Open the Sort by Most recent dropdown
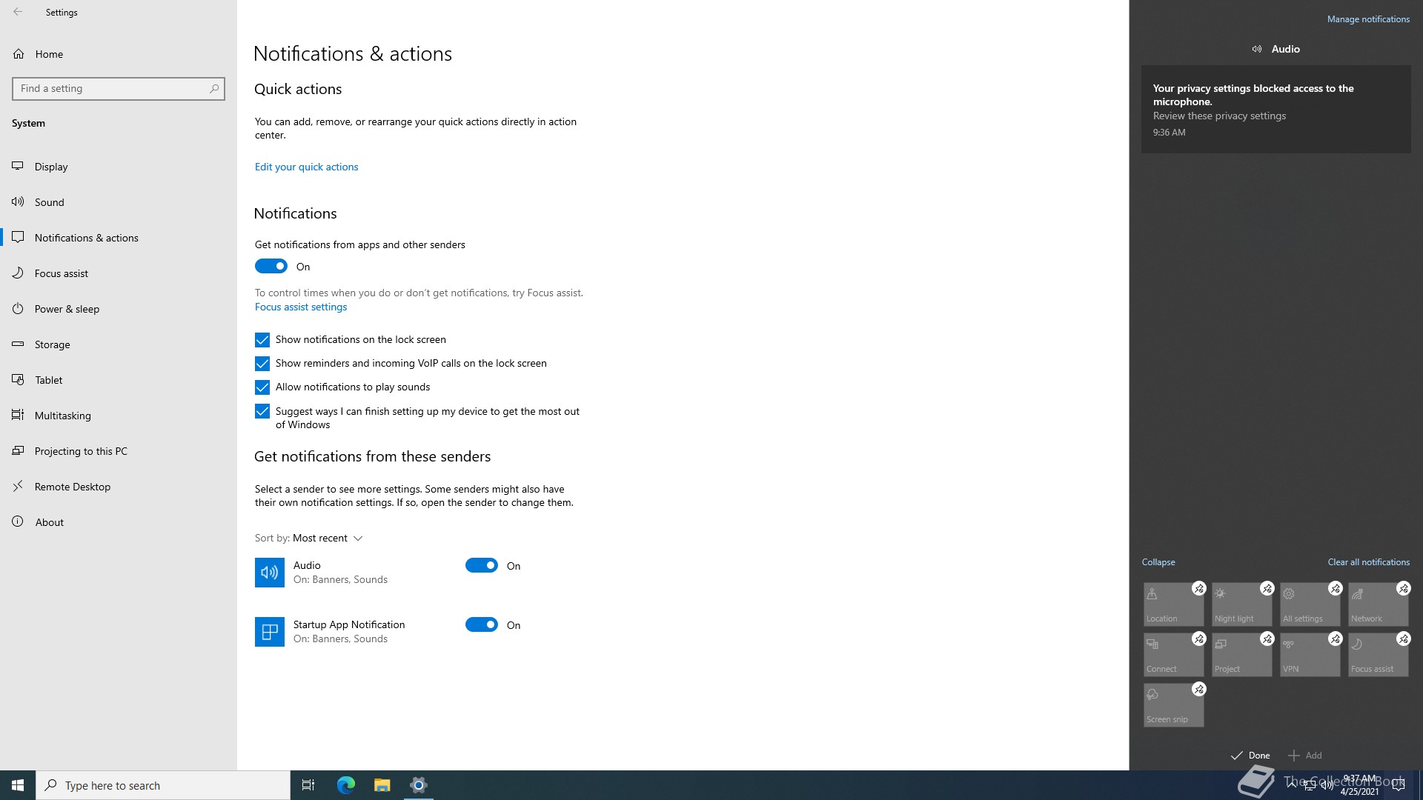This screenshot has width=1423, height=800. click(326, 539)
